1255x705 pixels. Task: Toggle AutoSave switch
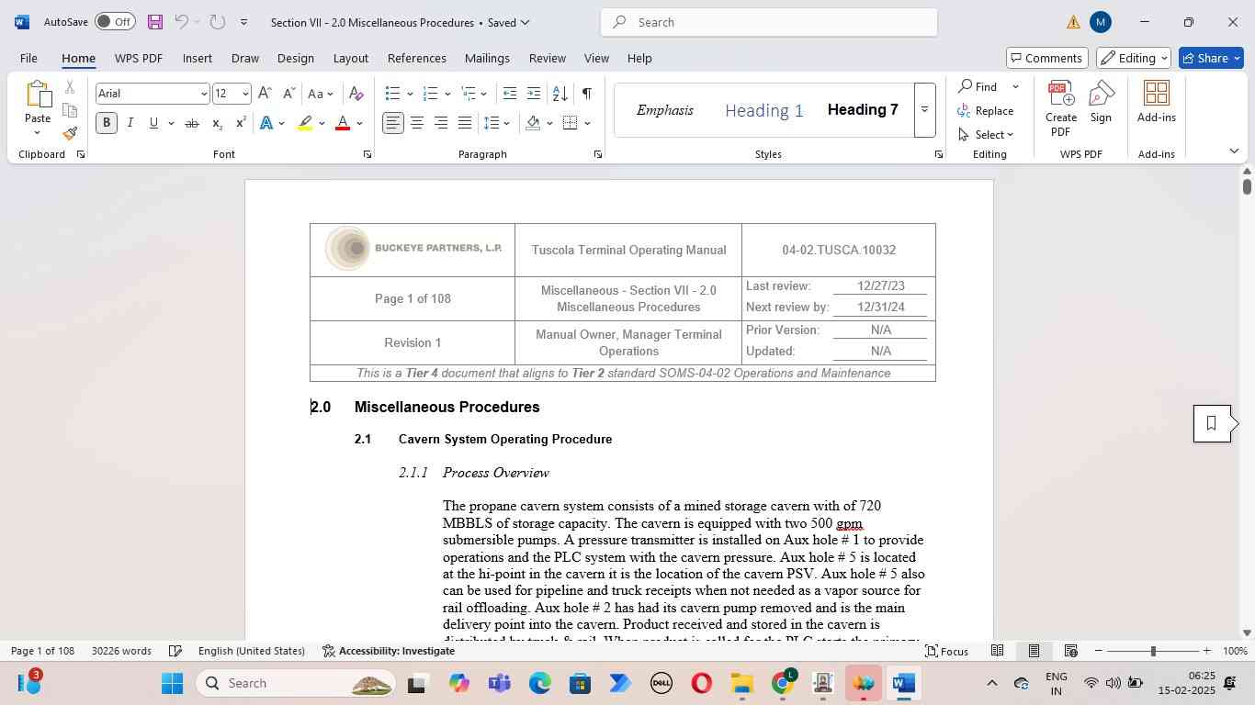tap(115, 22)
